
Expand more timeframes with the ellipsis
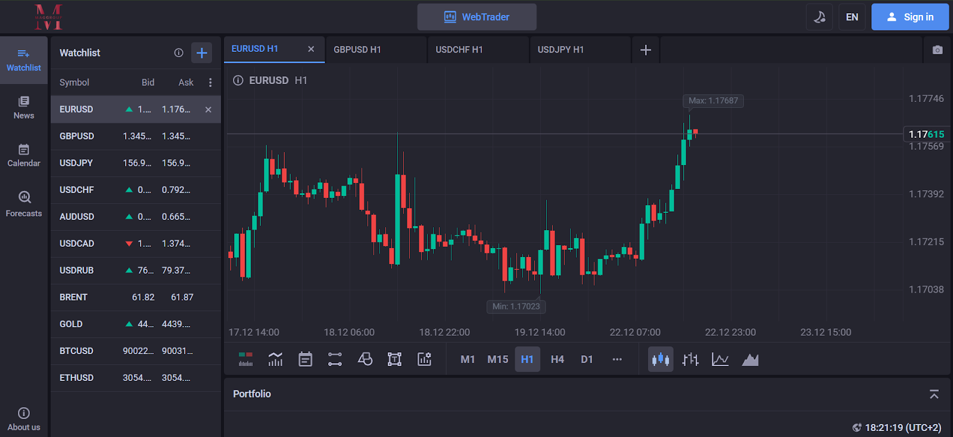point(617,359)
